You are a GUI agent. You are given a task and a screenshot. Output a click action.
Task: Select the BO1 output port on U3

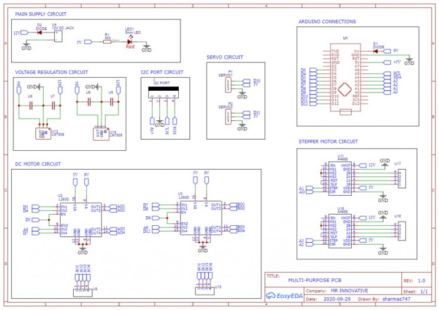pos(232,205)
